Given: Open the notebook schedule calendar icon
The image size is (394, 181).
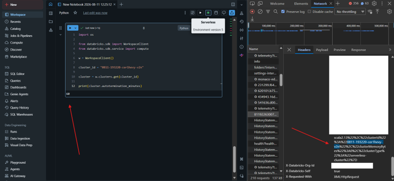Looking at the screenshot, I should click(x=216, y=13).
